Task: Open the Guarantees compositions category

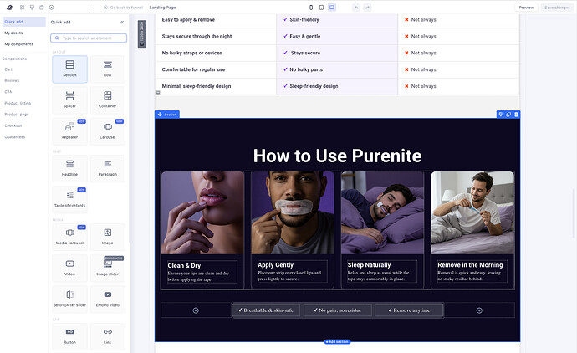Action: pyautogui.click(x=15, y=137)
